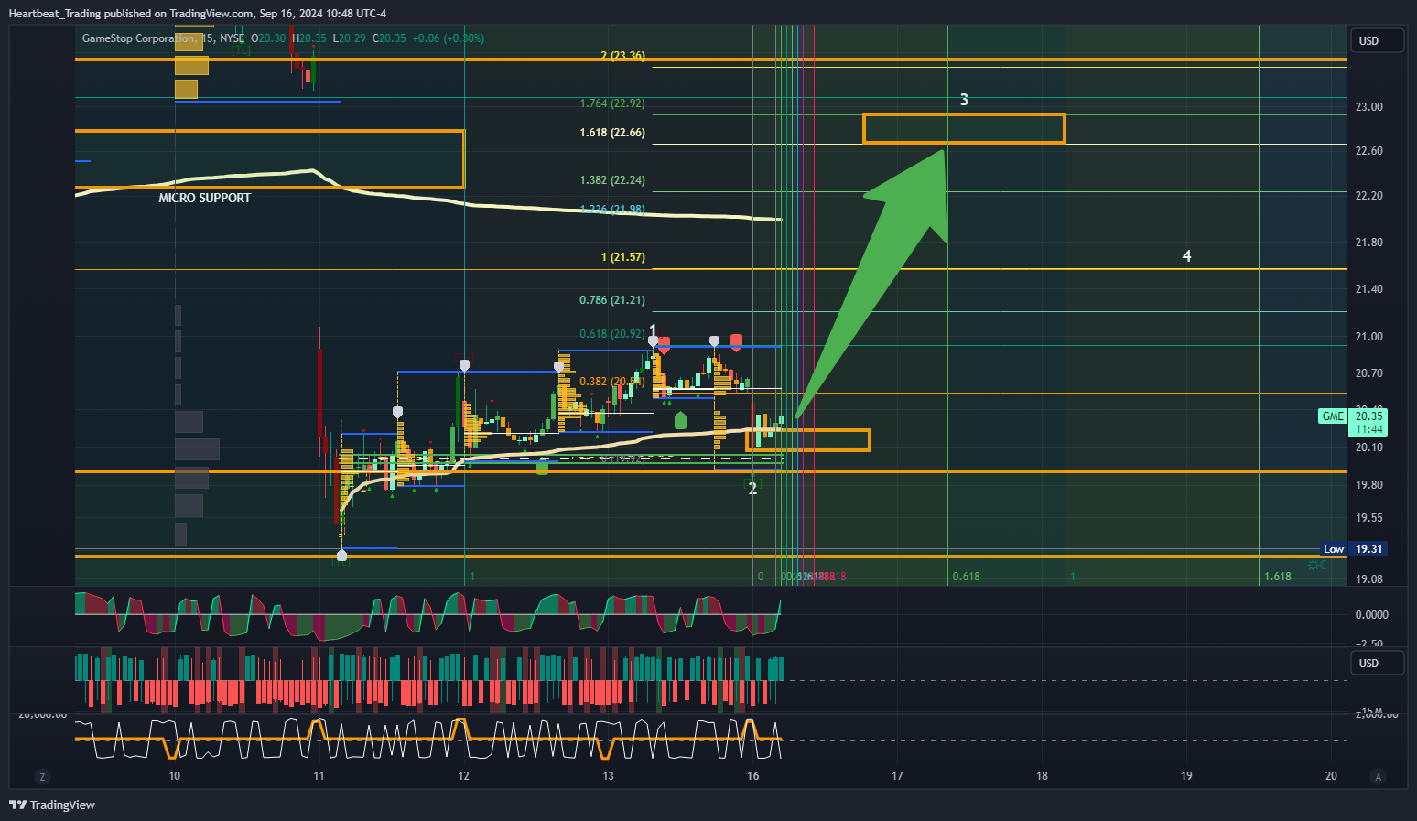This screenshot has width=1417, height=821.
Task: Click date 13 on the time axis
Action: point(608,776)
